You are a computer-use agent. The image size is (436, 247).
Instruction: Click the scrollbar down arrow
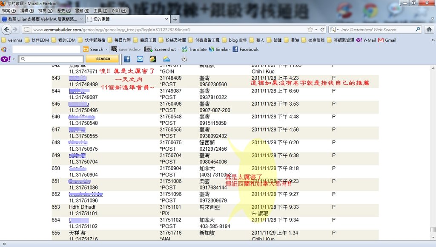[433, 238]
